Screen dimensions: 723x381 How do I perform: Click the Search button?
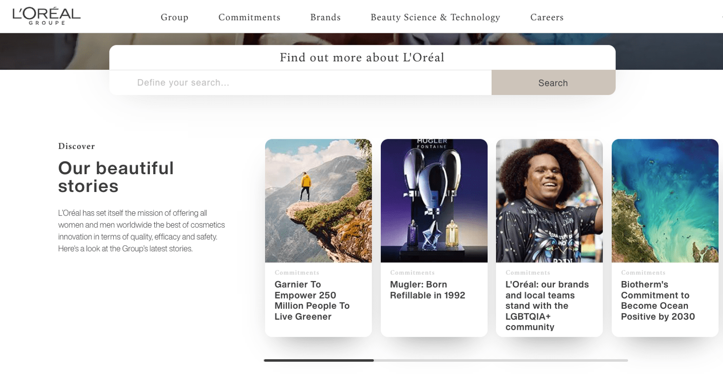[553, 82]
